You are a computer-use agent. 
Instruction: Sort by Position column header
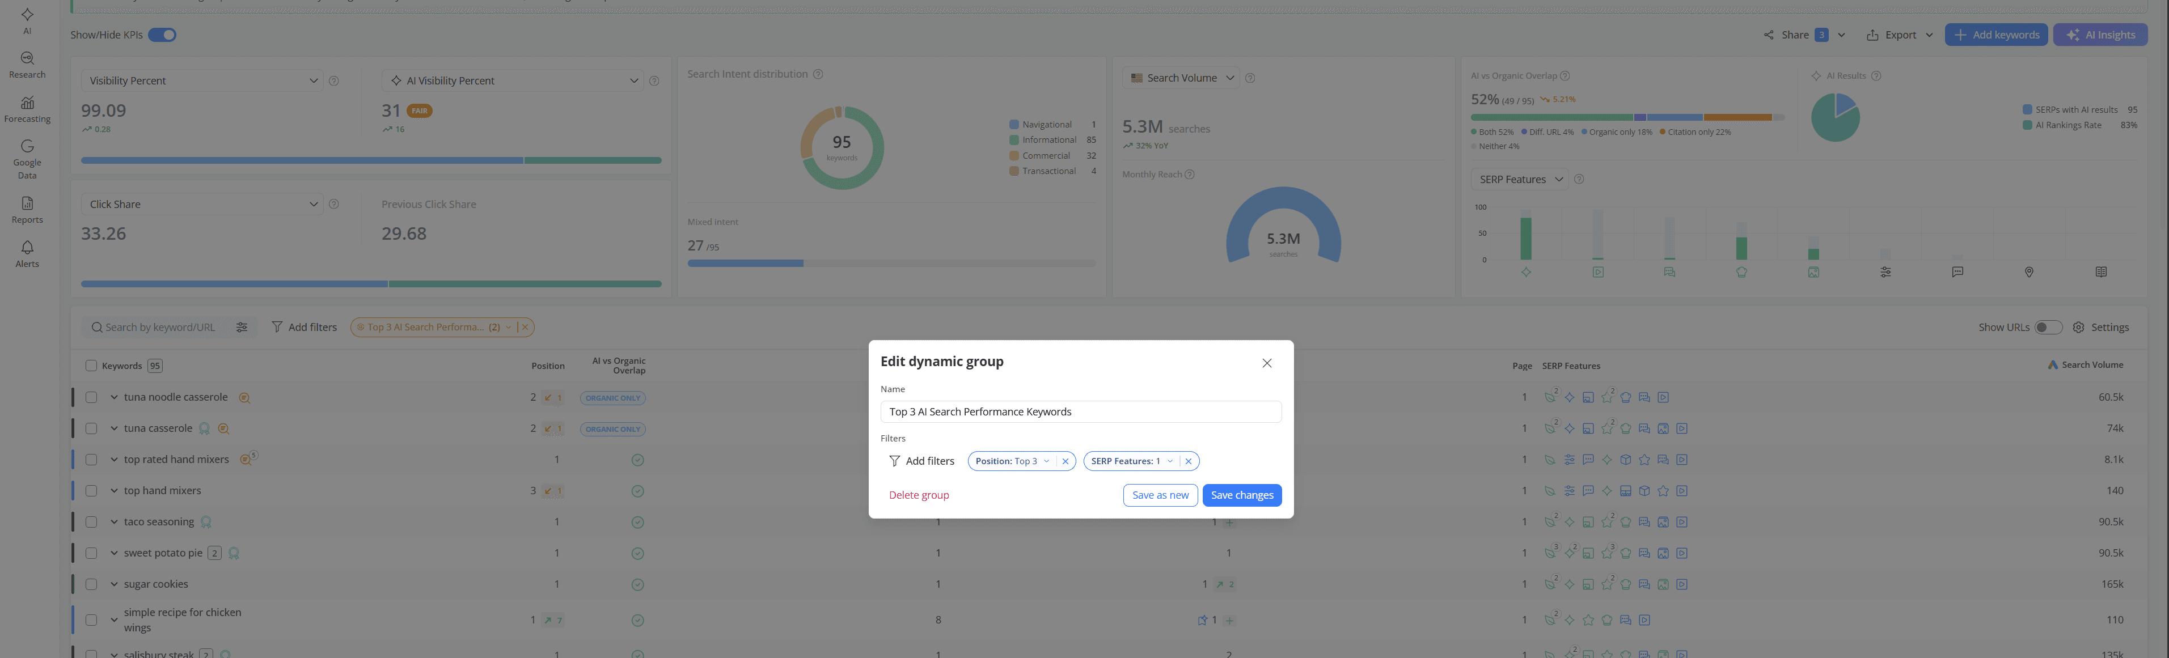547,366
